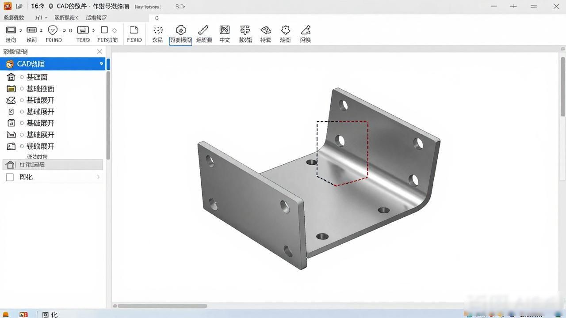
Task: Click the gray house-icon button in side panel
Action: click(53, 165)
